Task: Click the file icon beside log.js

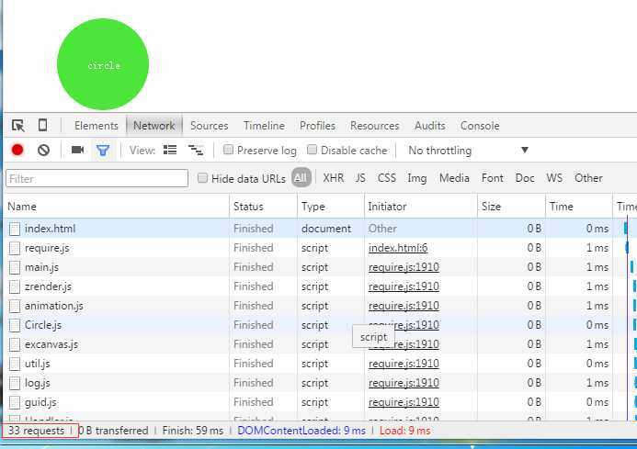Action: 15,383
